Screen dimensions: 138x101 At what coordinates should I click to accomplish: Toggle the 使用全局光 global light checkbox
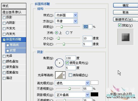click(67, 63)
